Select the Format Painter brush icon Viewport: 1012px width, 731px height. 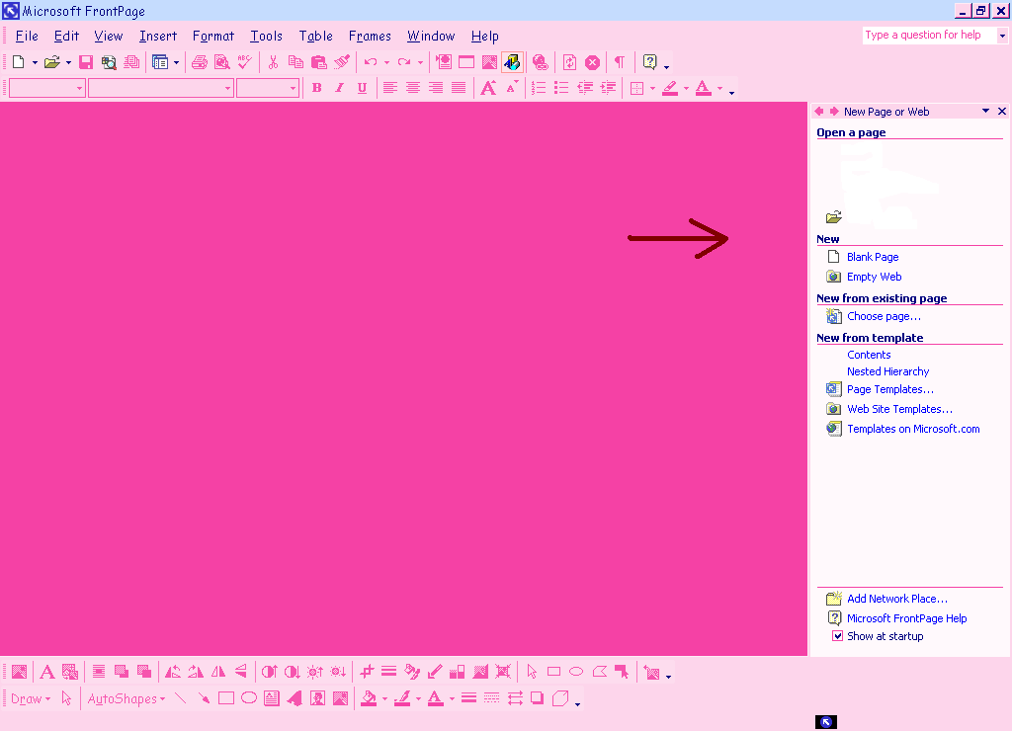(342, 62)
